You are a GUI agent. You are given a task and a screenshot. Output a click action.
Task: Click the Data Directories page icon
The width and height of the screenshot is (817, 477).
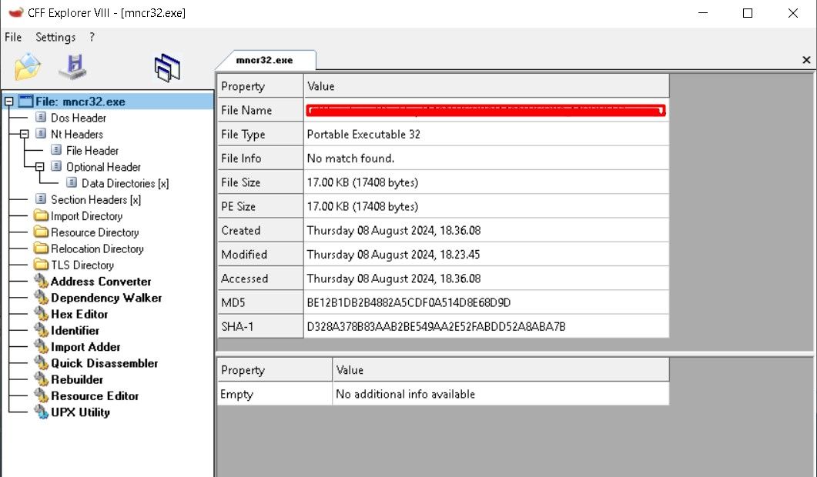pyautogui.click(x=72, y=183)
